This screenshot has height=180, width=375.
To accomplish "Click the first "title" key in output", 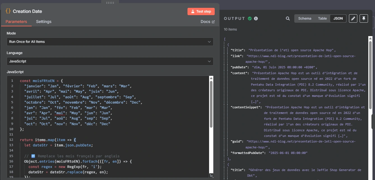I will (x=238, y=50).
